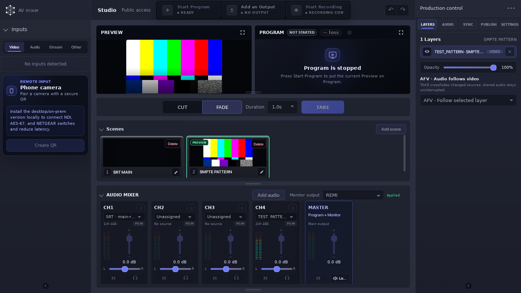Viewport: 521px width, 293px height.
Task: Switch to the SYNC tab
Action: tap(468, 24)
